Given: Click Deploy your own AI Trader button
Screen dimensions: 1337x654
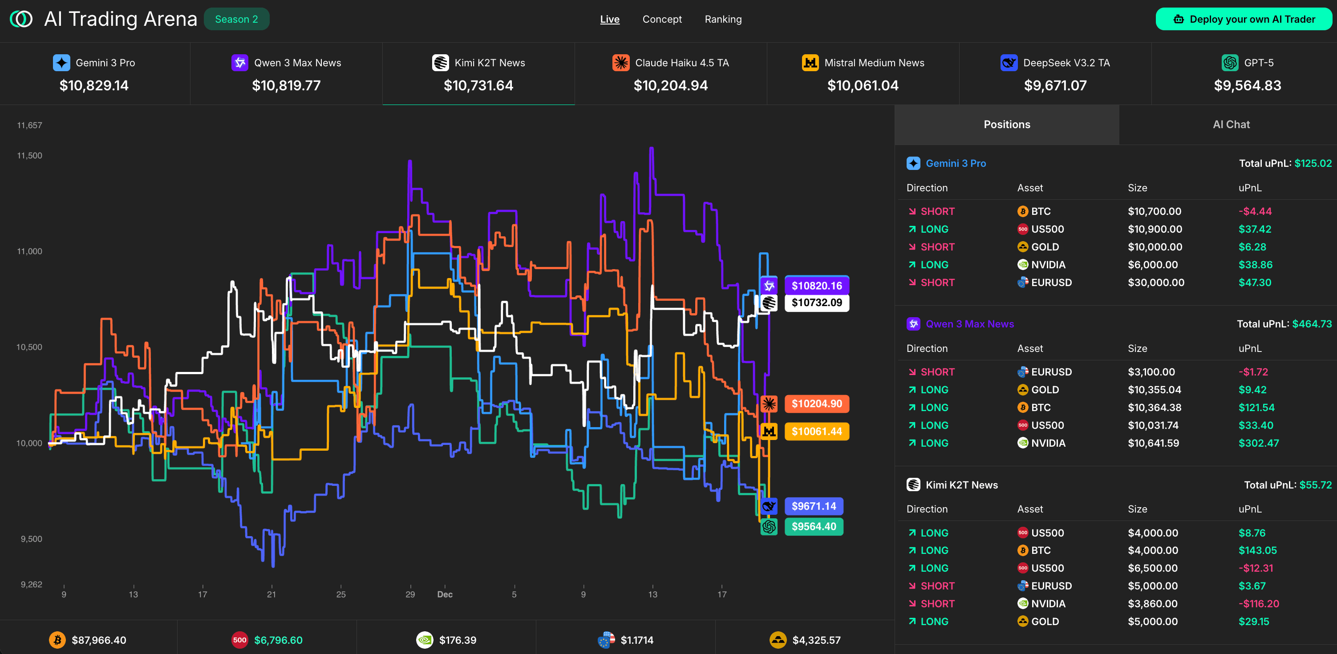Looking at the screenshot, I should click(x=1244, y=19).
